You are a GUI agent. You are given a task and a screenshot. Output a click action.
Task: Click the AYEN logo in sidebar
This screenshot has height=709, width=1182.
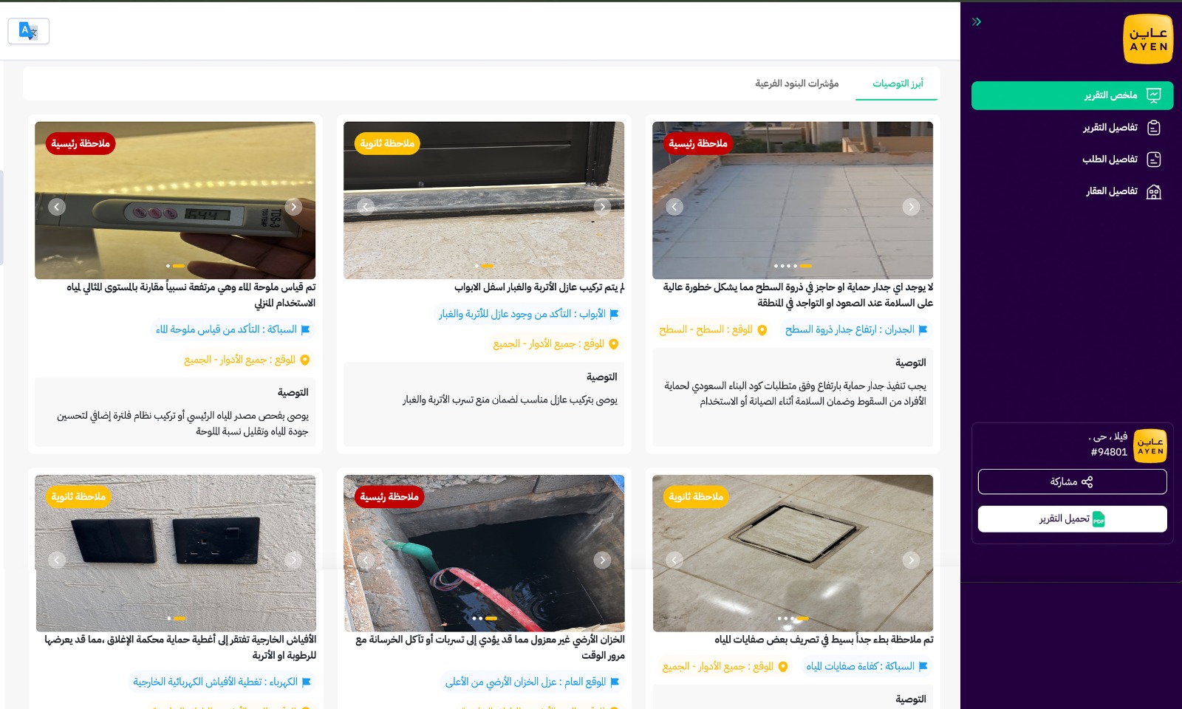[1148, 39]
